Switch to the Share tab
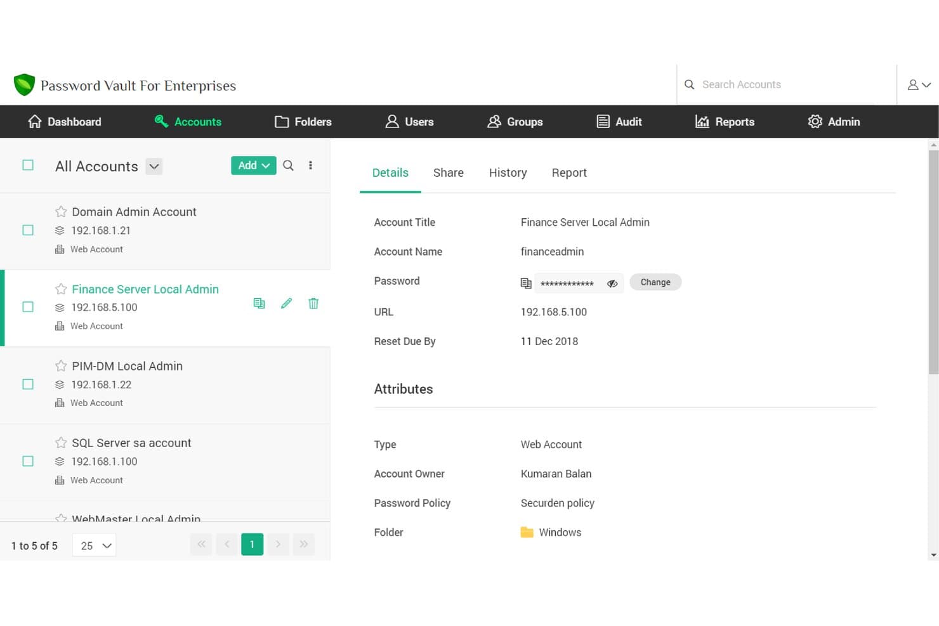 tap(449, 173)
